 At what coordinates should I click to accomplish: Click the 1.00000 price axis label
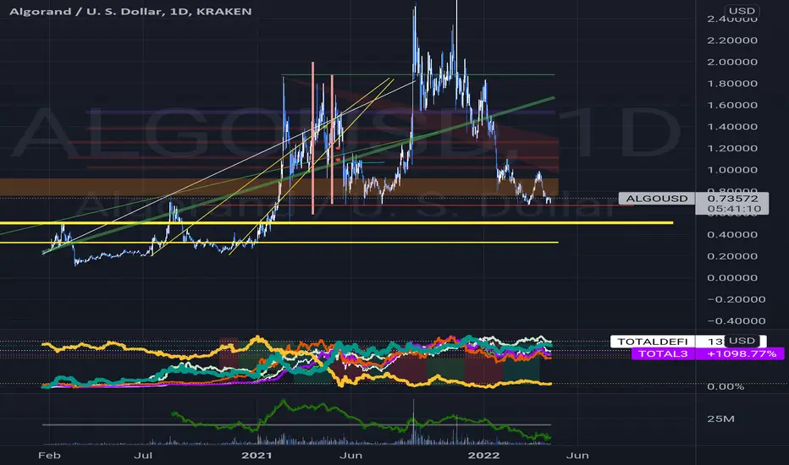732,170
